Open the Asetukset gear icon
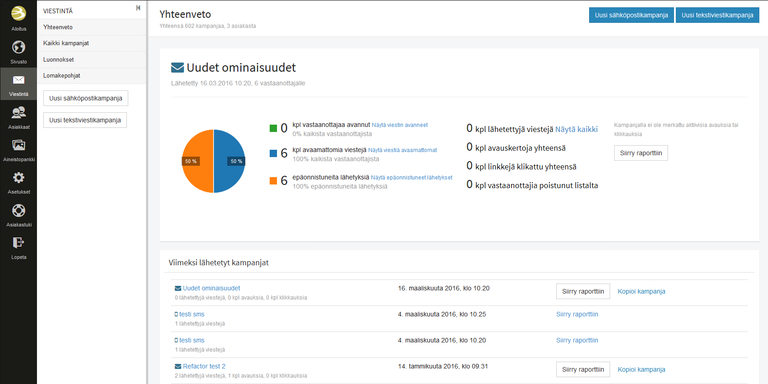The width and height of the screenshot is (768, 384). [x=19, y=178]
